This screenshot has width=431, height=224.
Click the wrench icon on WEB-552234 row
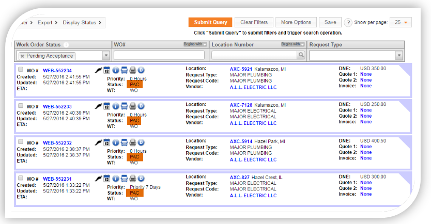[98, 70]
